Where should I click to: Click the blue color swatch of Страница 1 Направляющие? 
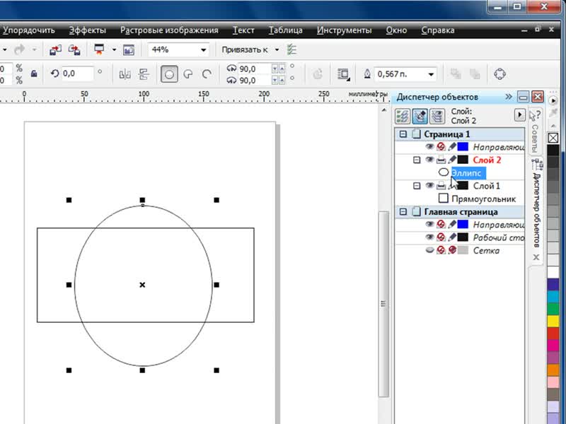(x=463, y=146)
